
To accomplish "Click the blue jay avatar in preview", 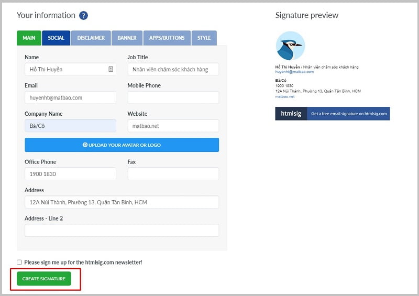I will point(290,46).
